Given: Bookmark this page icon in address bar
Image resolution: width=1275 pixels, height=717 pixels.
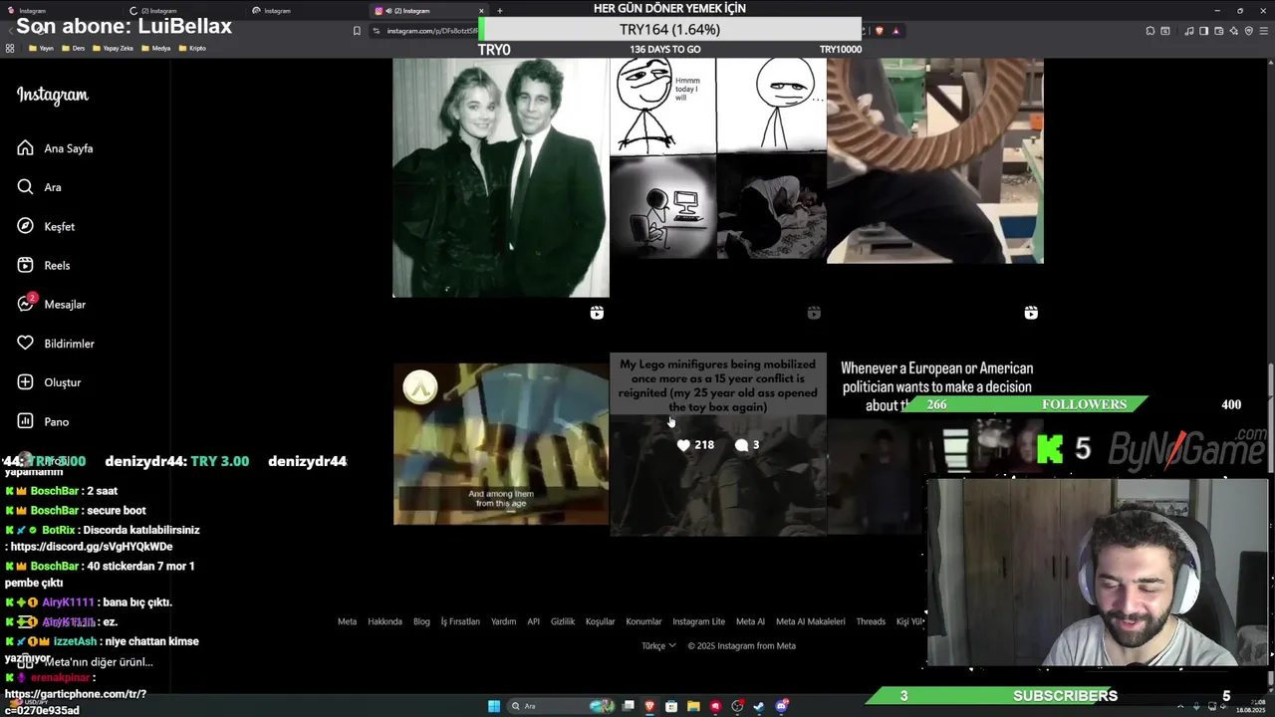Looking at the screenshot, I should pyautogui.click(x=357, y=31).
